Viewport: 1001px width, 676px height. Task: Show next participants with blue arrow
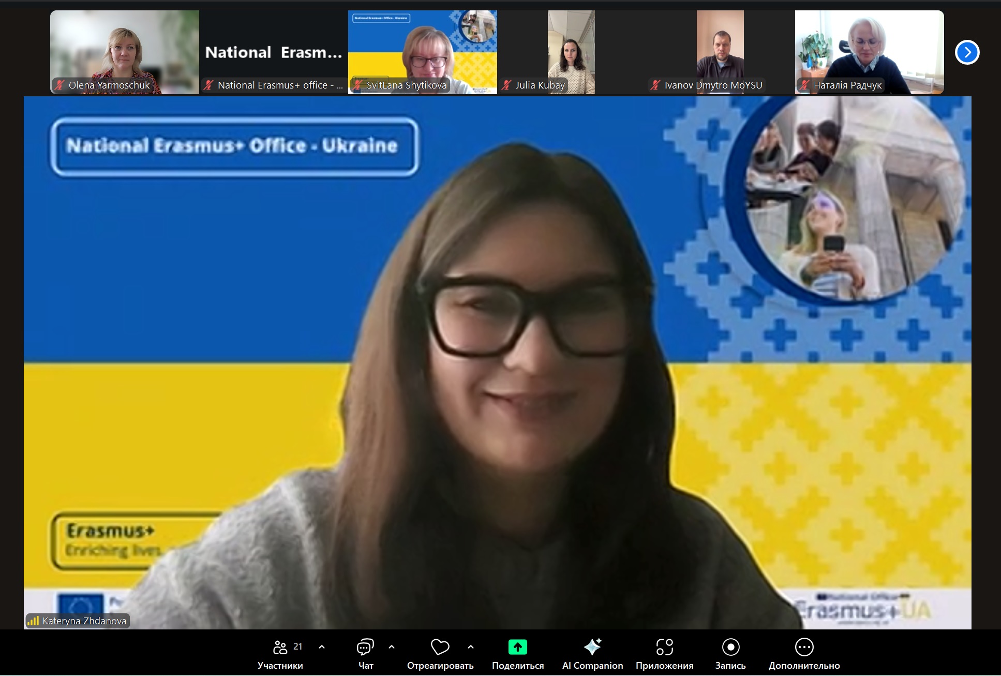click(x=967, y=52)
